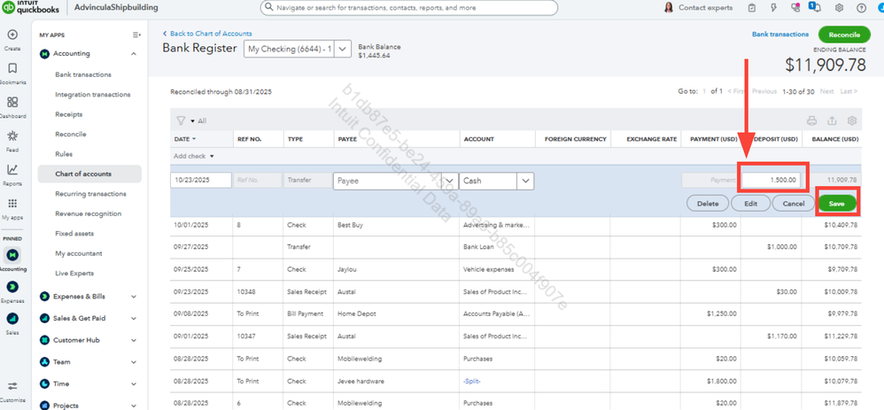
Task: Click the green Reconcile button
Action: pyautogui.click(x=844, y=35)
